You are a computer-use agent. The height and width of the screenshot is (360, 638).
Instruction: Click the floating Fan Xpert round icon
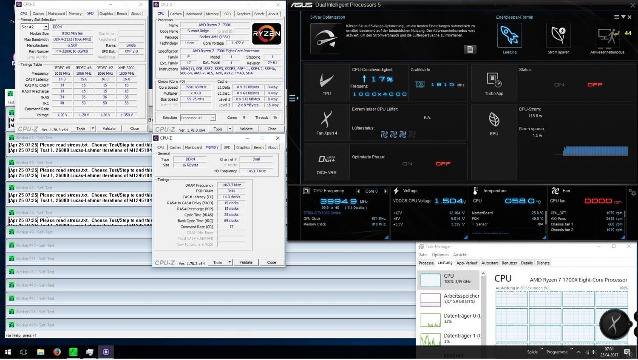(x=614, y=324)
